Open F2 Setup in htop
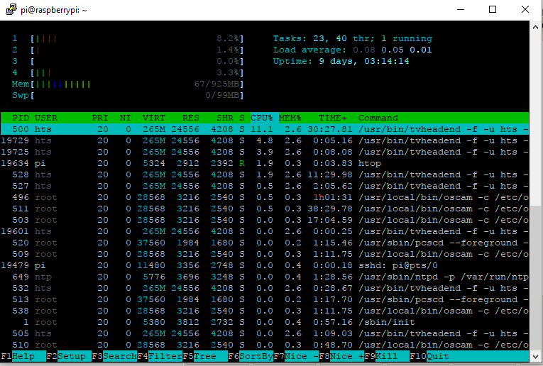Image resolution: width=543 pixels, height=366 pixels. coord(69,356)
